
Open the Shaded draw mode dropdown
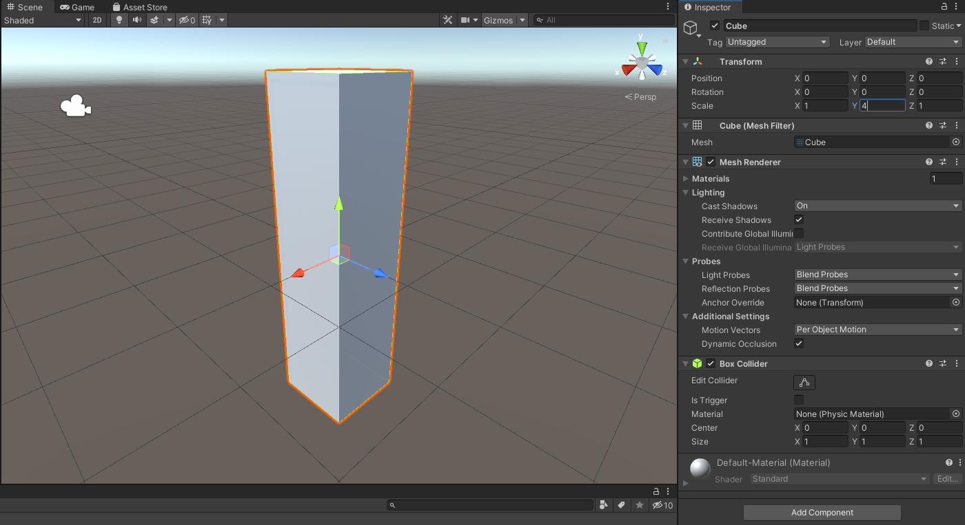pyautogui.click(x=43, y=20)
